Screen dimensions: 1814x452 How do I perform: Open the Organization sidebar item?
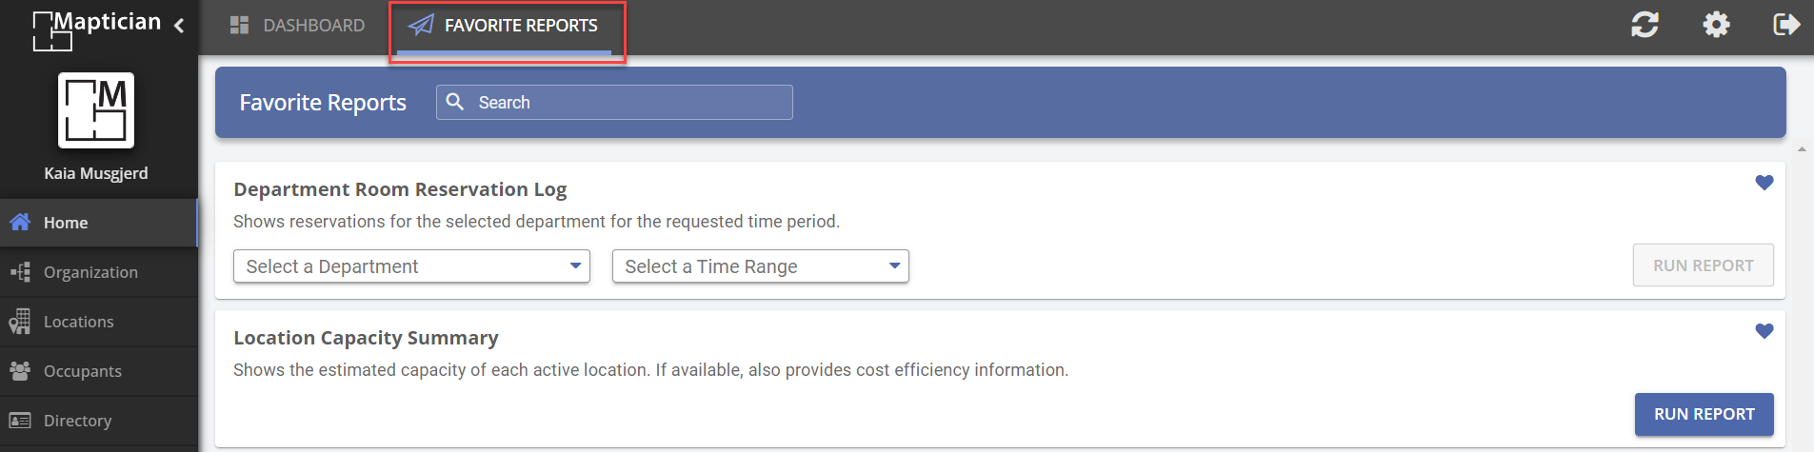click(99, 272)
